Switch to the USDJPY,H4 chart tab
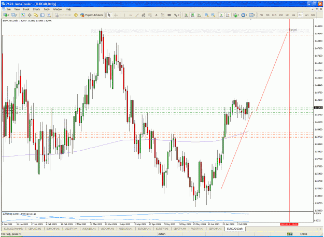Viewport: 324px width, 237px height. click(x=71, y=229)
